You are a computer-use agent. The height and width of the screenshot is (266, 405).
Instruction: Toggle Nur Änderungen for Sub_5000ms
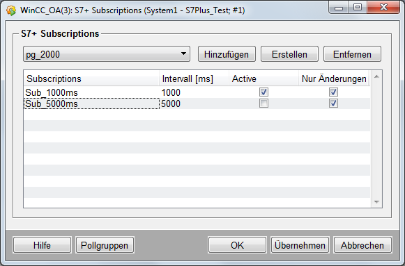(x=333, y=103)
